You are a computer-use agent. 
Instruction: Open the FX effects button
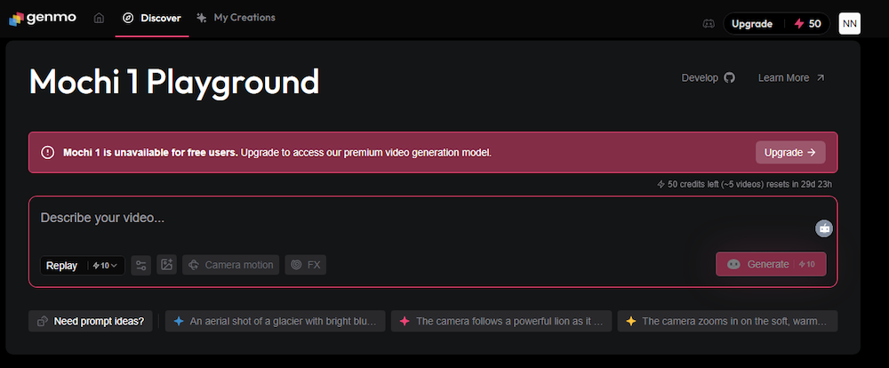click(306, 265)
